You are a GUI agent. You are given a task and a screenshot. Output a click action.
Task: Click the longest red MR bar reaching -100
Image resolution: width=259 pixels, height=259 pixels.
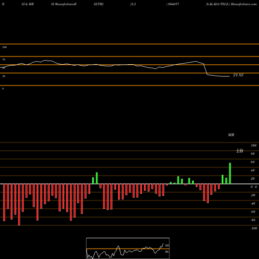(x=19, y=205)
